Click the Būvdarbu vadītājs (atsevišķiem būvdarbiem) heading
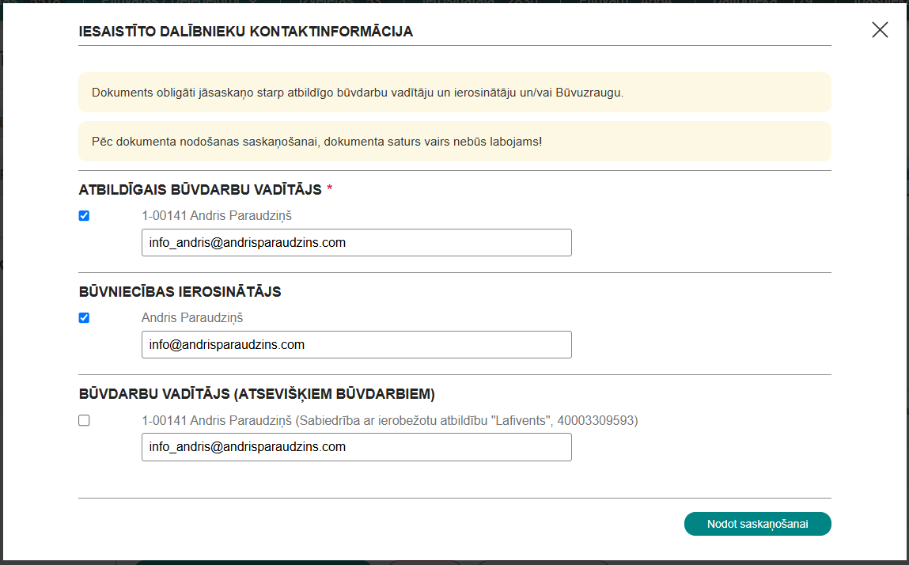 pyautogui.click(x=257, y=394)
